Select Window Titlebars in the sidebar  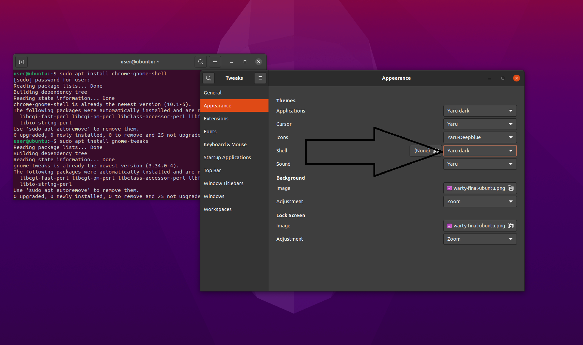click(224, 183)
